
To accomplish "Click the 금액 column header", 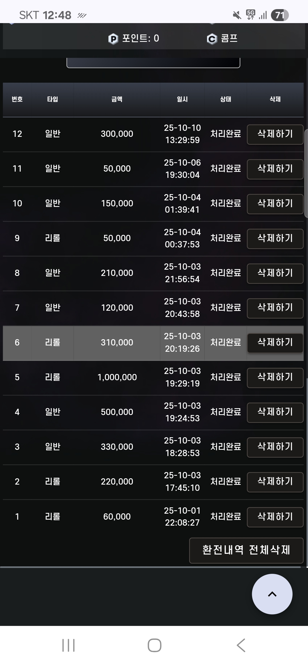I will coord(117,99).
